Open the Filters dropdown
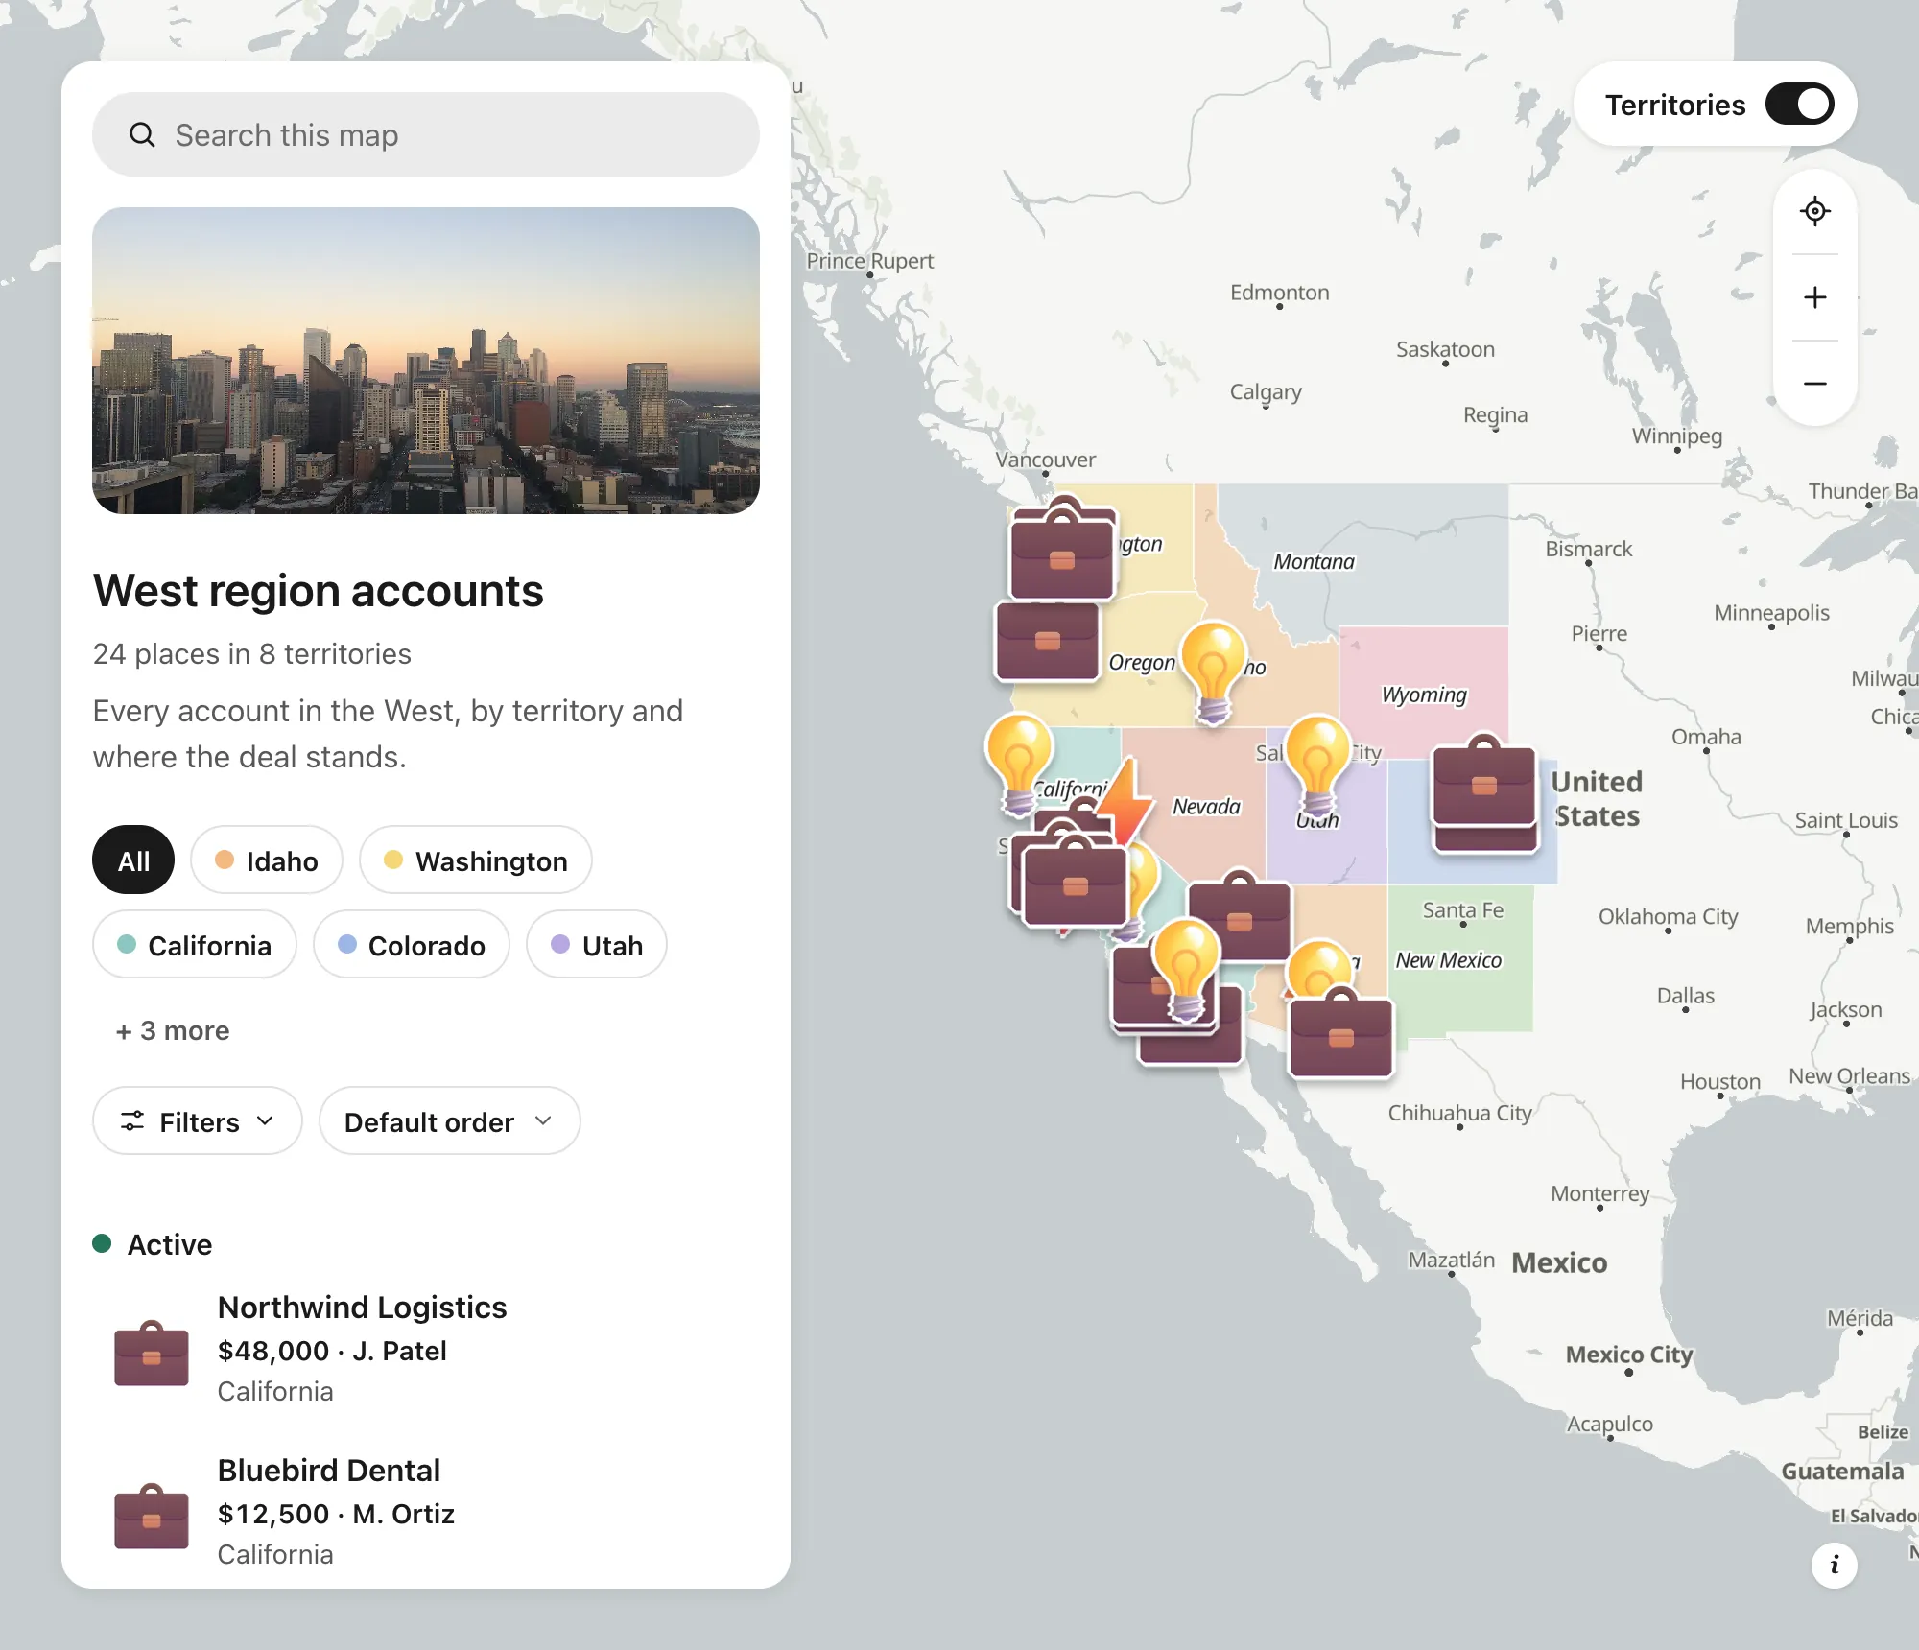 click(198, 1121)
